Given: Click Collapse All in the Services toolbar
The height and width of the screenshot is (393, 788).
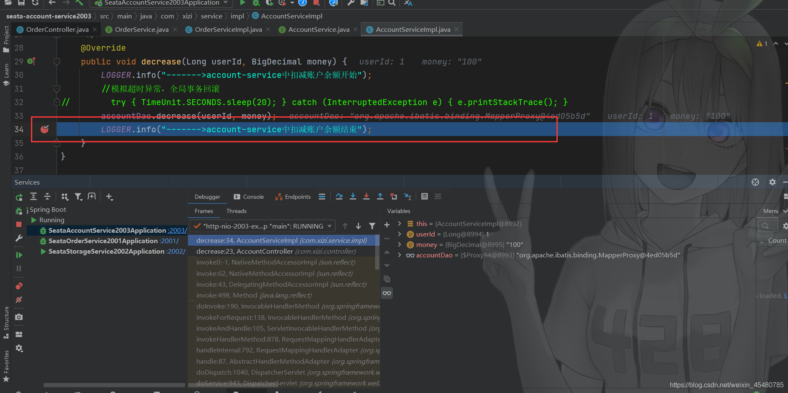Looking at the screenshot, I should click(47, 197).
